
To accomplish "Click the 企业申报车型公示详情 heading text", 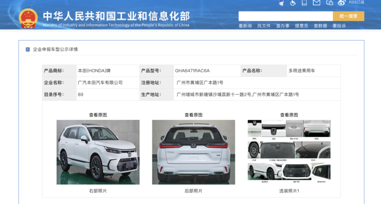I will tap(55, 49).
